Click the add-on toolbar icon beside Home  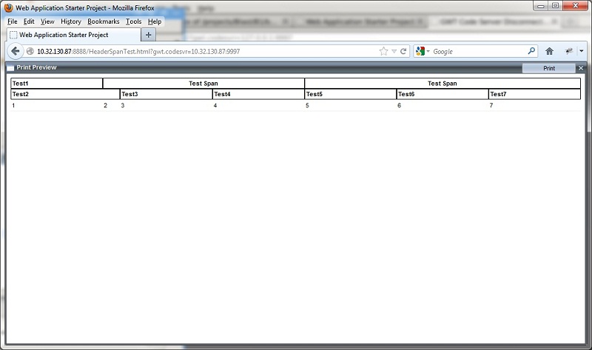569,52
